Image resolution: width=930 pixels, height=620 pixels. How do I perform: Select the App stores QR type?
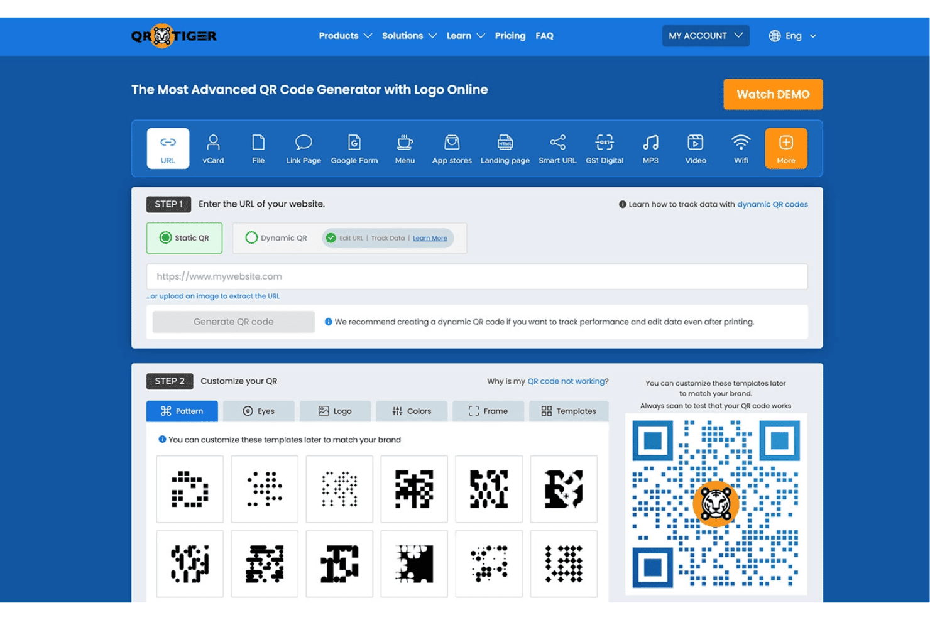coord(452,149)
